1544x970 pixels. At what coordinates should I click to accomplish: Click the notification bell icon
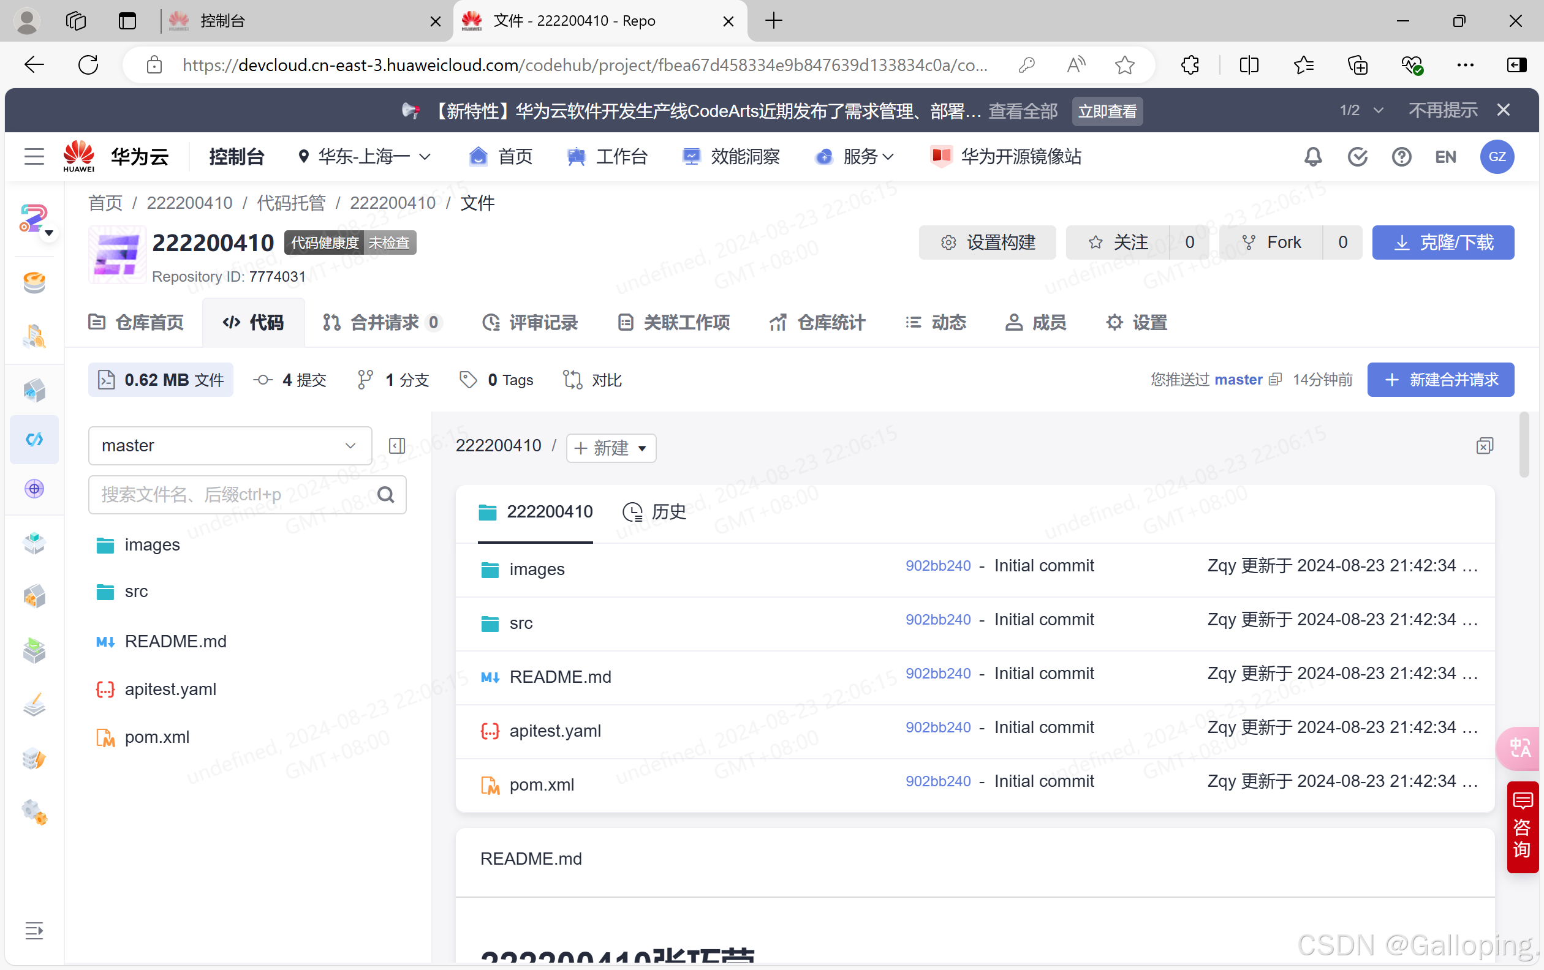click(1312, 157)
